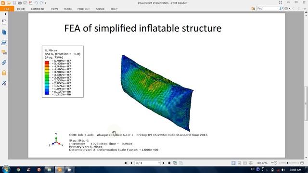Screen dimensions: 308x173
Task: Click the Open file folder icon
Action: pos(9,3)
